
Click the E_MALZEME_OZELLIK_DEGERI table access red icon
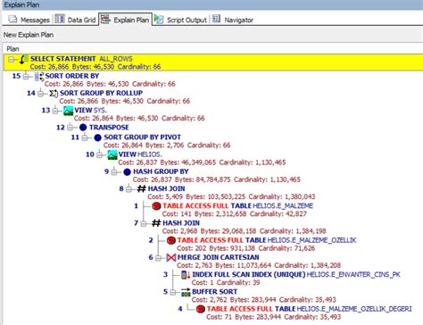coord(201,309)
